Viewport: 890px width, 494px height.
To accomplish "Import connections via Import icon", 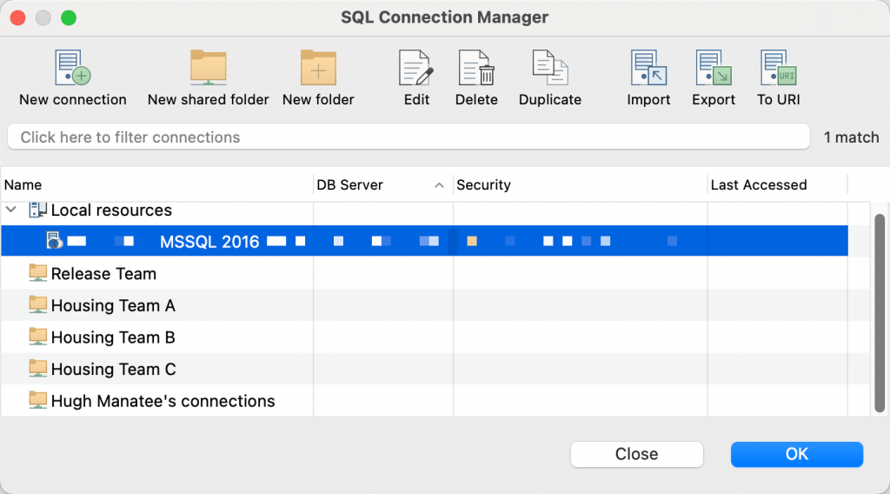I will (648, 68).
